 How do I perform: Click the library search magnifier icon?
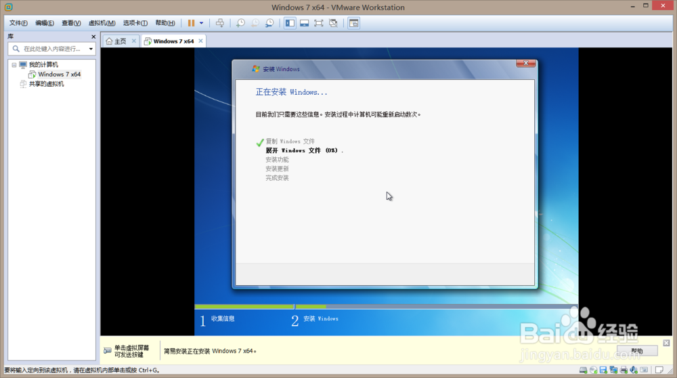[16, 49]
